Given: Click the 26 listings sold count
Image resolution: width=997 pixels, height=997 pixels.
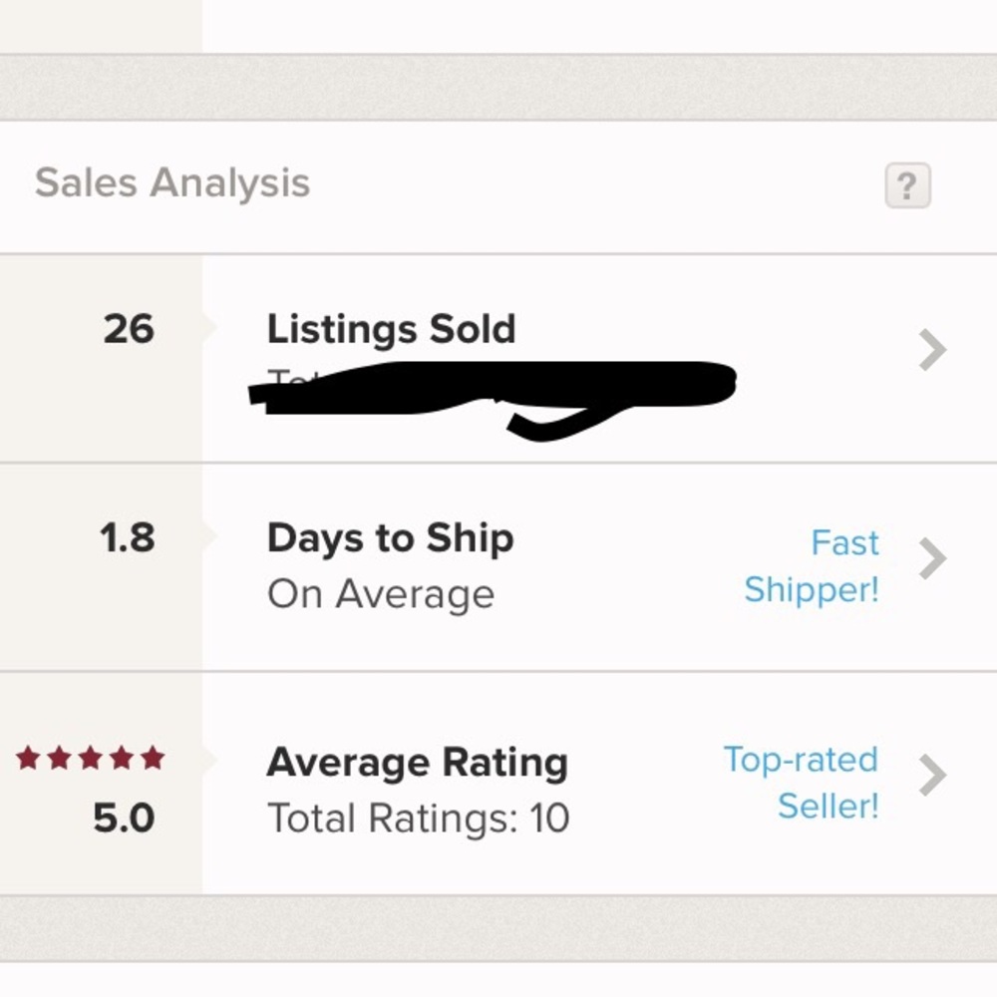Looking at the screenshot, I should [129, 329].
